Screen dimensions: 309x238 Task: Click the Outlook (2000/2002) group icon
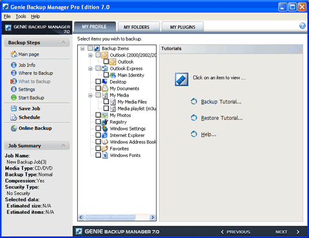105,55
